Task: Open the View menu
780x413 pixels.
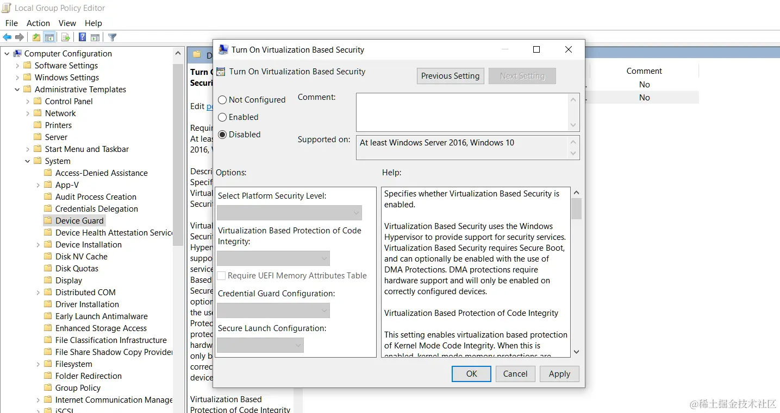Action: (67, 23)
